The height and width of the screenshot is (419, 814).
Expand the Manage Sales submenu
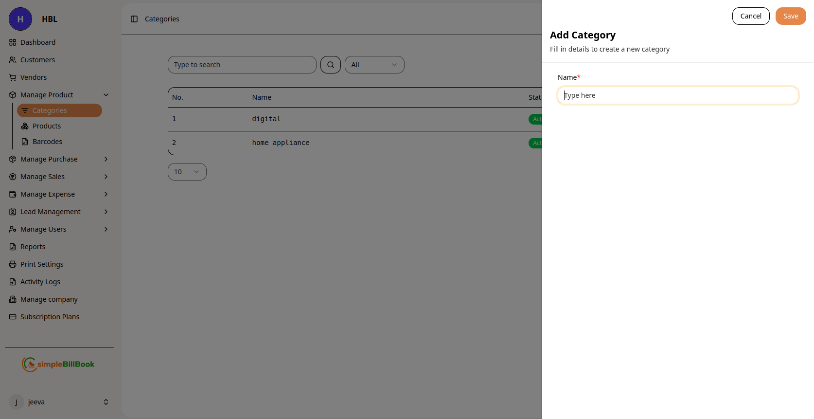106,177
